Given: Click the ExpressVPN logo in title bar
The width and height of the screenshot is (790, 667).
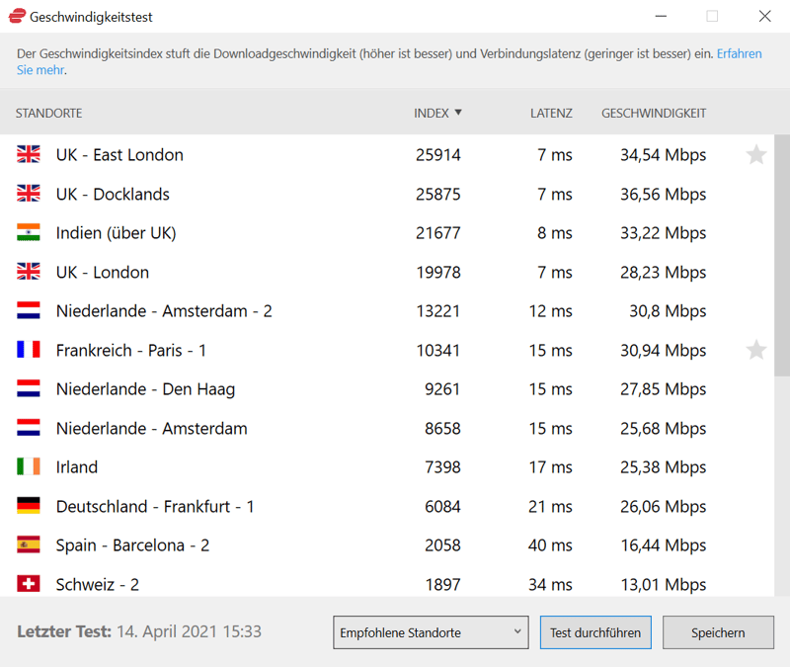Looking at the screenshot, I should (x=17, y=17).
